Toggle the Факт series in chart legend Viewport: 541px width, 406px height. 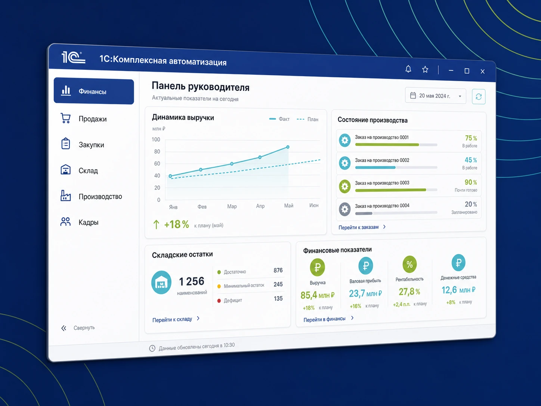click(x=279, y=119)
